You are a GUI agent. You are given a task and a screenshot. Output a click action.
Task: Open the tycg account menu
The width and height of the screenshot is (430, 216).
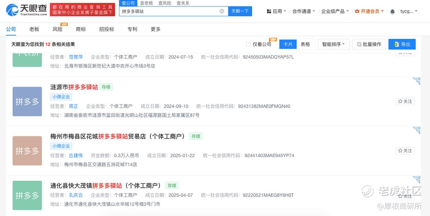point(409,11)
